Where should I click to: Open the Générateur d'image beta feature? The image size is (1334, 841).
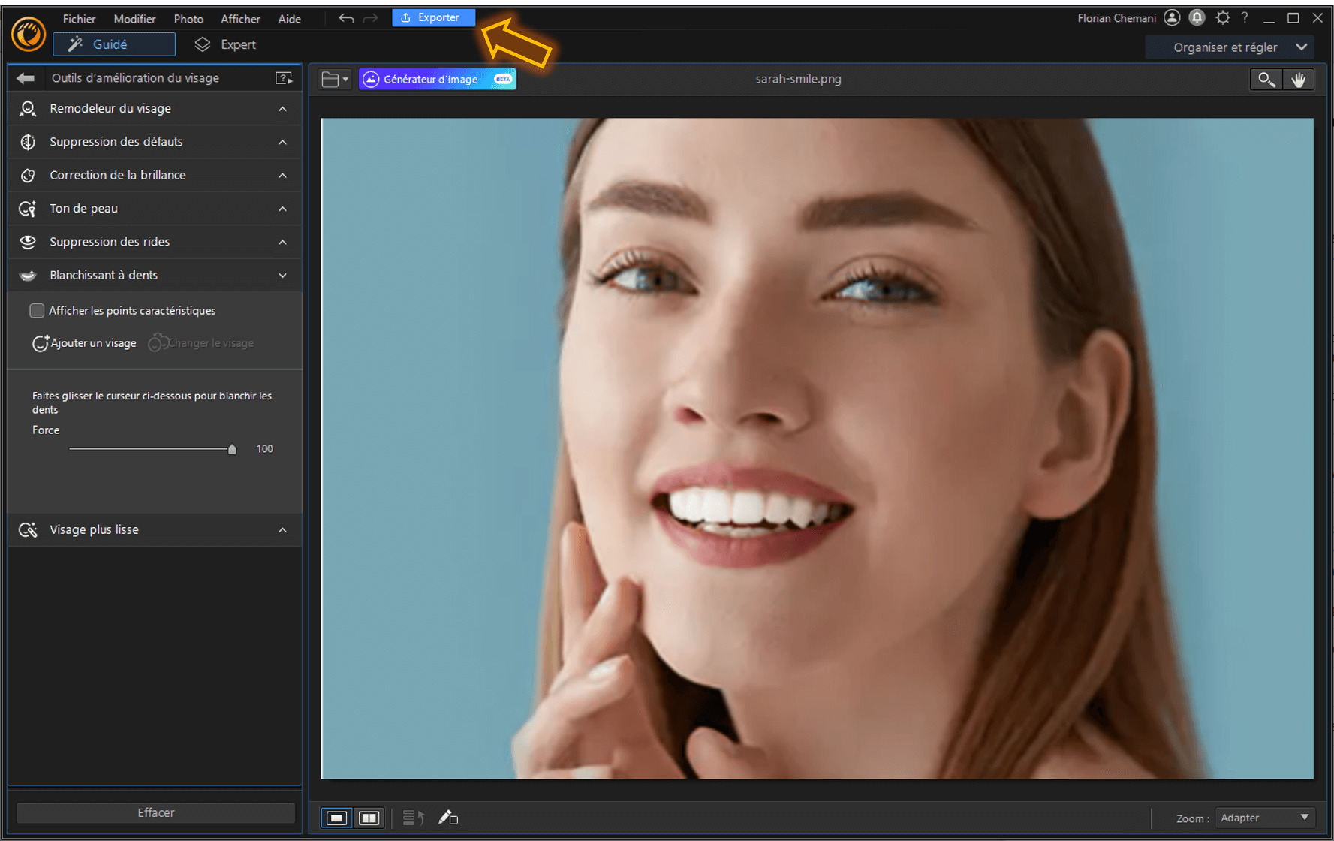436,78
